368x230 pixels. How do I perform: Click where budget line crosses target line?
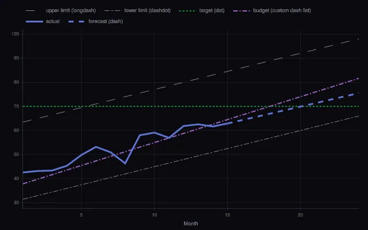click(269, 106)
